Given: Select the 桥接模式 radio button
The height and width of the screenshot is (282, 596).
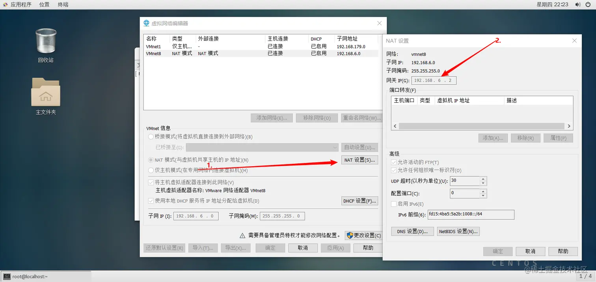Looking at the screenshot, I should point(151,137).
